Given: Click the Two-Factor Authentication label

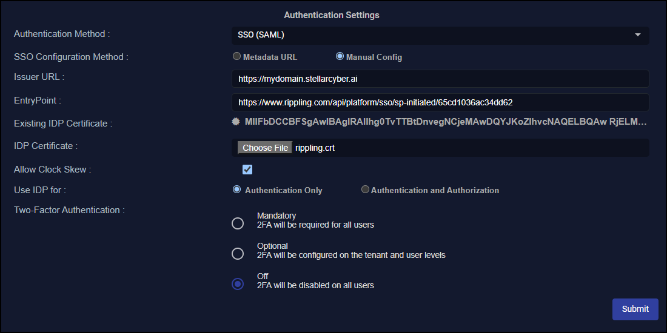Looking at the screenshot, I should [x=69, y=210].
